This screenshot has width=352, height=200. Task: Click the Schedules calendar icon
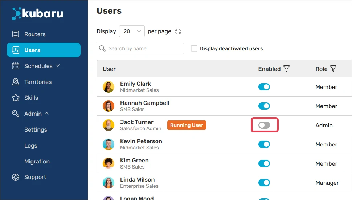pos(16,66)
